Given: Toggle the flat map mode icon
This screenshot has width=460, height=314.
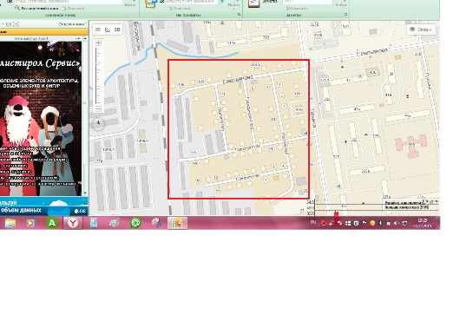Looking at the screenshot, I should coord(98,29).
